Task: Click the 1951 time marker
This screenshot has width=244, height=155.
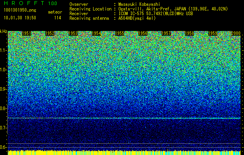Action: (26, 33)
